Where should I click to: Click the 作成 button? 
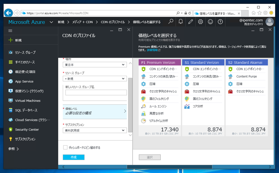74,157
